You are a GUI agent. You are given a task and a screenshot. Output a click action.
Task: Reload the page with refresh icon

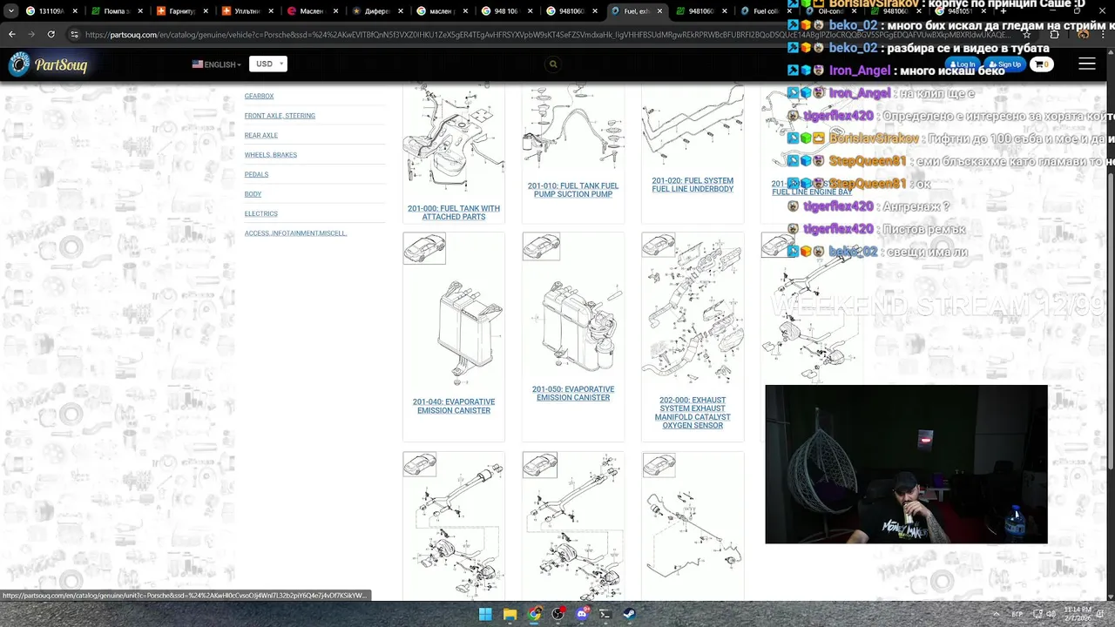pos(51,34)
